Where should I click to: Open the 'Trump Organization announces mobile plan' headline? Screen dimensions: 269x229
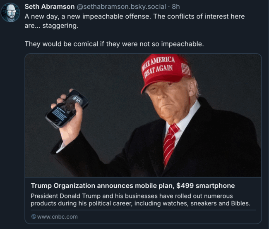point(133,186)
